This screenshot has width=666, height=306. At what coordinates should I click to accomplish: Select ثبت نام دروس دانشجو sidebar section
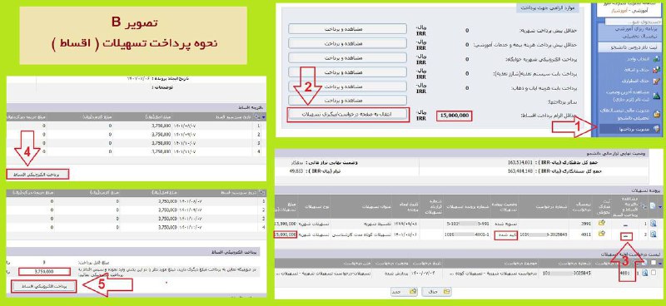(x=631, y=47)
